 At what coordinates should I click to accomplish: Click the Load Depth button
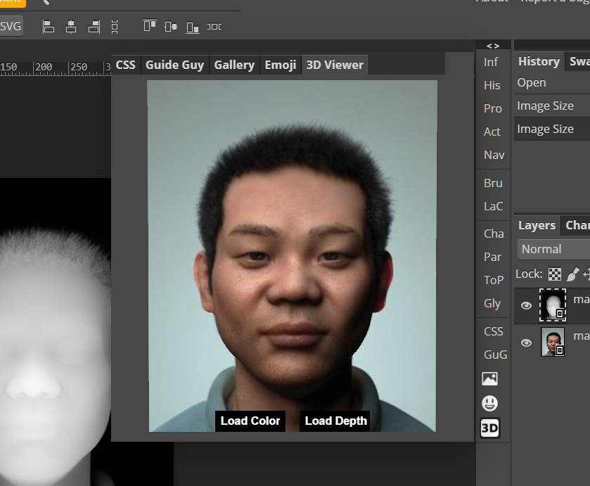[335, 421]
